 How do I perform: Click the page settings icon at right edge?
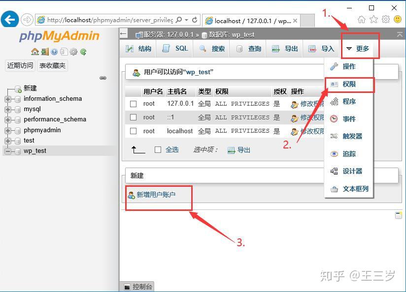(x=399, y=215)
